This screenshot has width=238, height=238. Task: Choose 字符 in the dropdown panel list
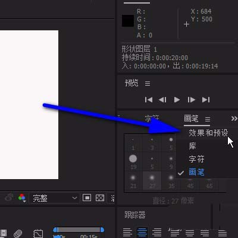click(x=196, y=159)
